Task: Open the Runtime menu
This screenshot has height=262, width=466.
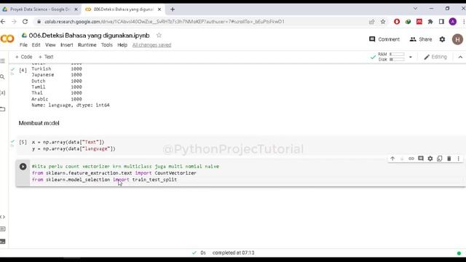Action: [87, 45]
